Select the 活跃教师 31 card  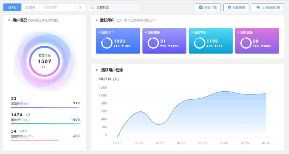[x=164, y=41]
